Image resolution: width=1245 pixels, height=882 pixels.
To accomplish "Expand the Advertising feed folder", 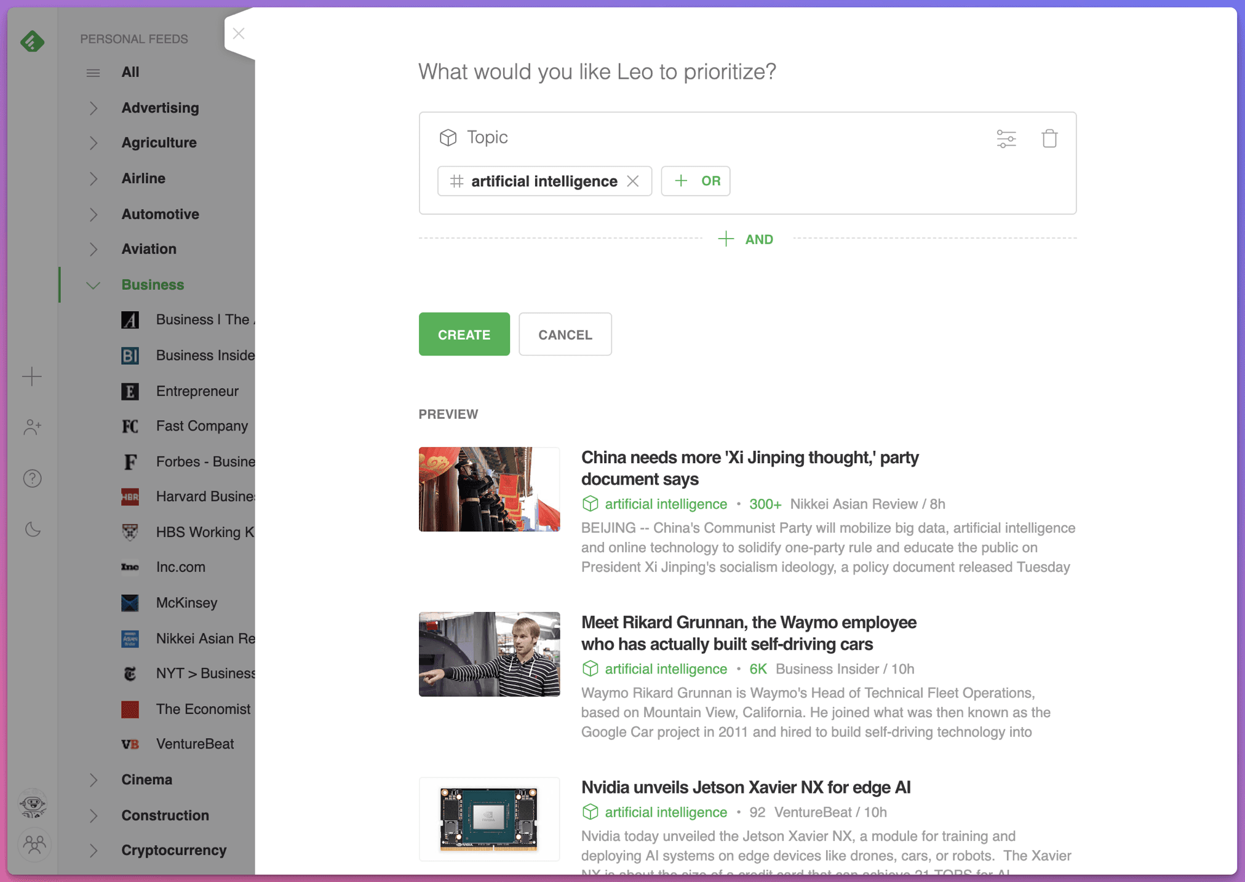I will tap(93, 108).
